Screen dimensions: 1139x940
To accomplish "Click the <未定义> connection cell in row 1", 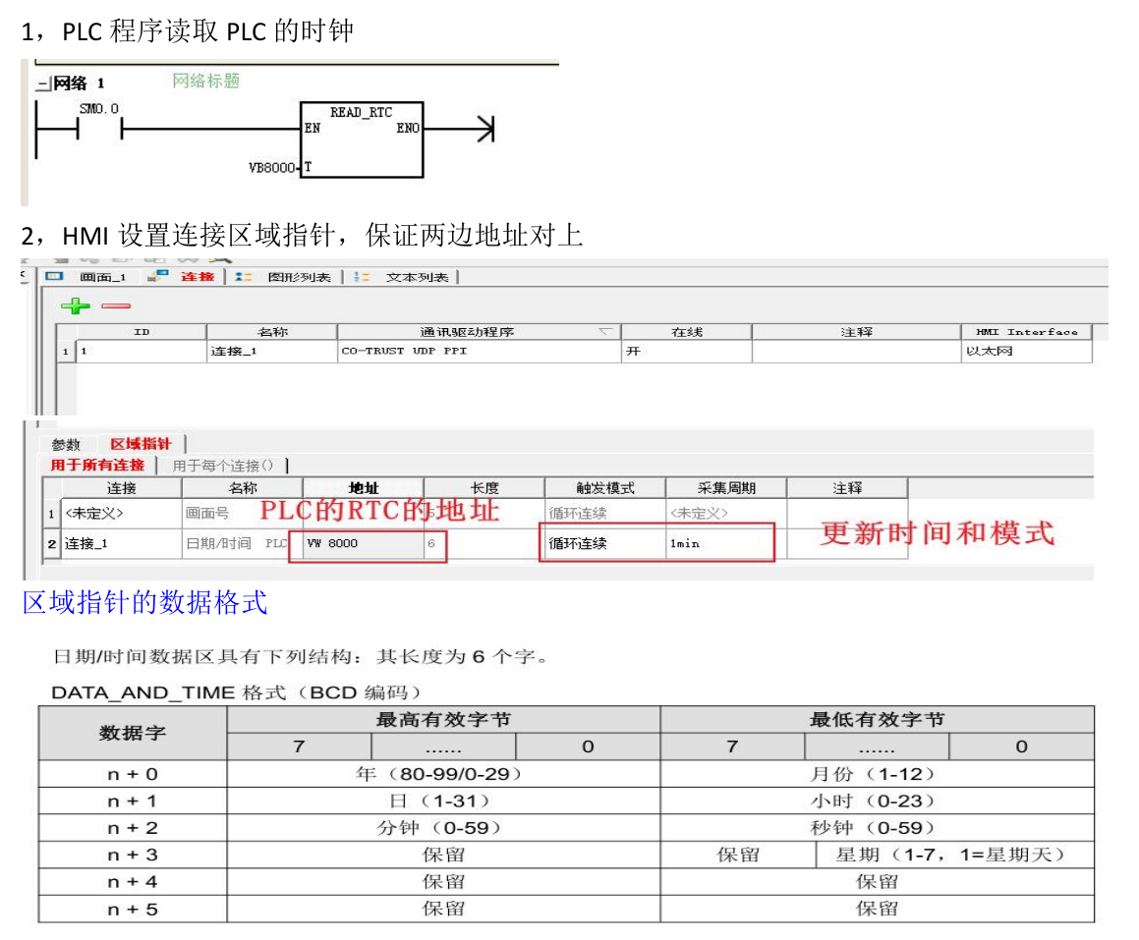I will pos(121,513).
